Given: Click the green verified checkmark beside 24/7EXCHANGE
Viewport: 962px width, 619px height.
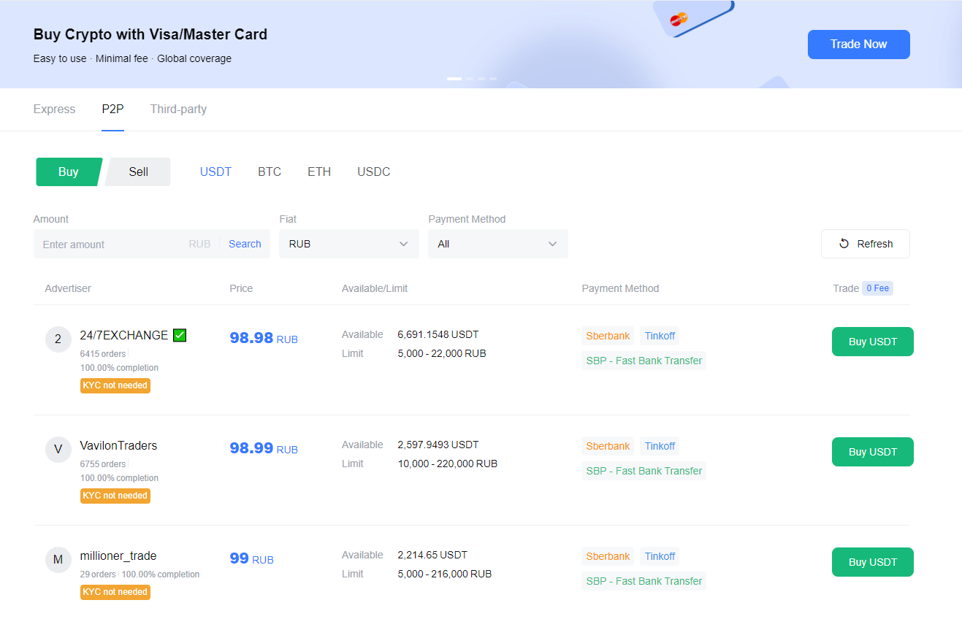Looking at the screenshot, I should pos(180,335).
